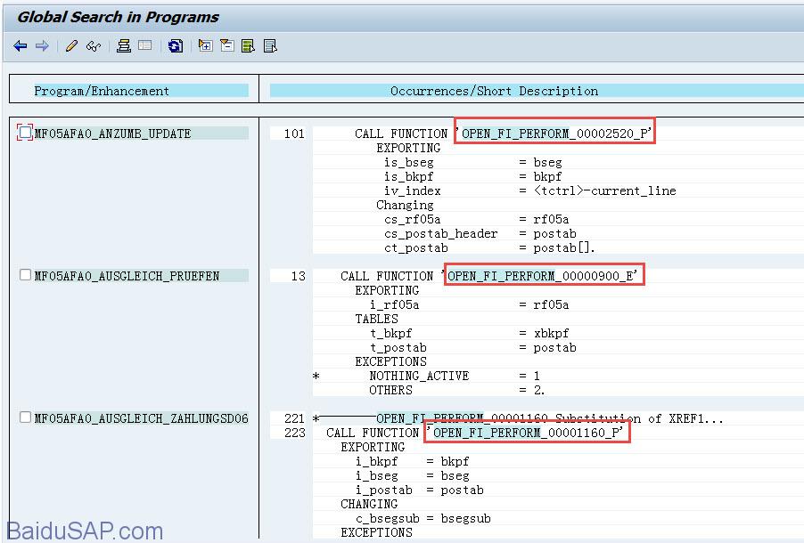Click the green select all list icon

click(x=248, y=46)
